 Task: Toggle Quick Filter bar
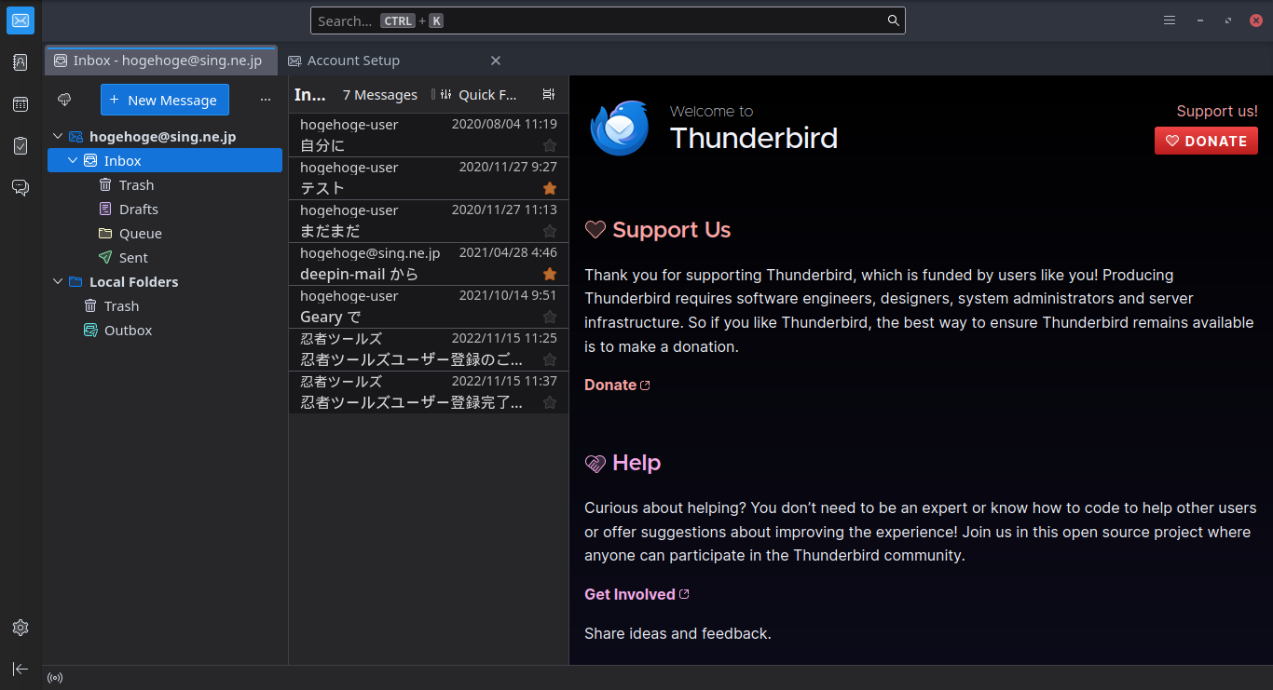point(476,94)
